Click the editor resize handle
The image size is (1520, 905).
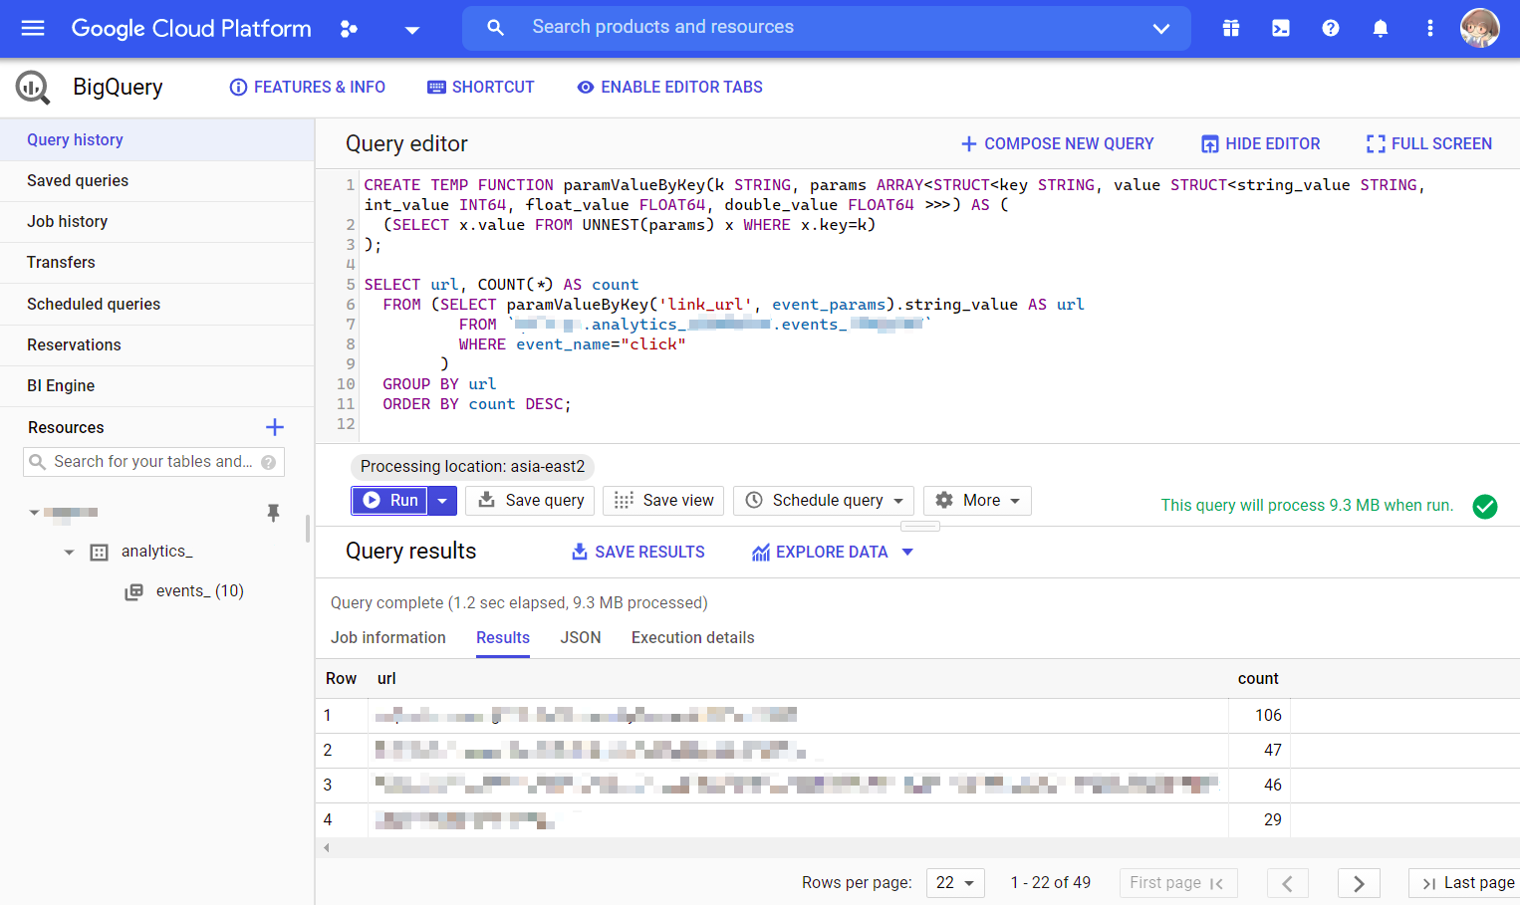920,526
